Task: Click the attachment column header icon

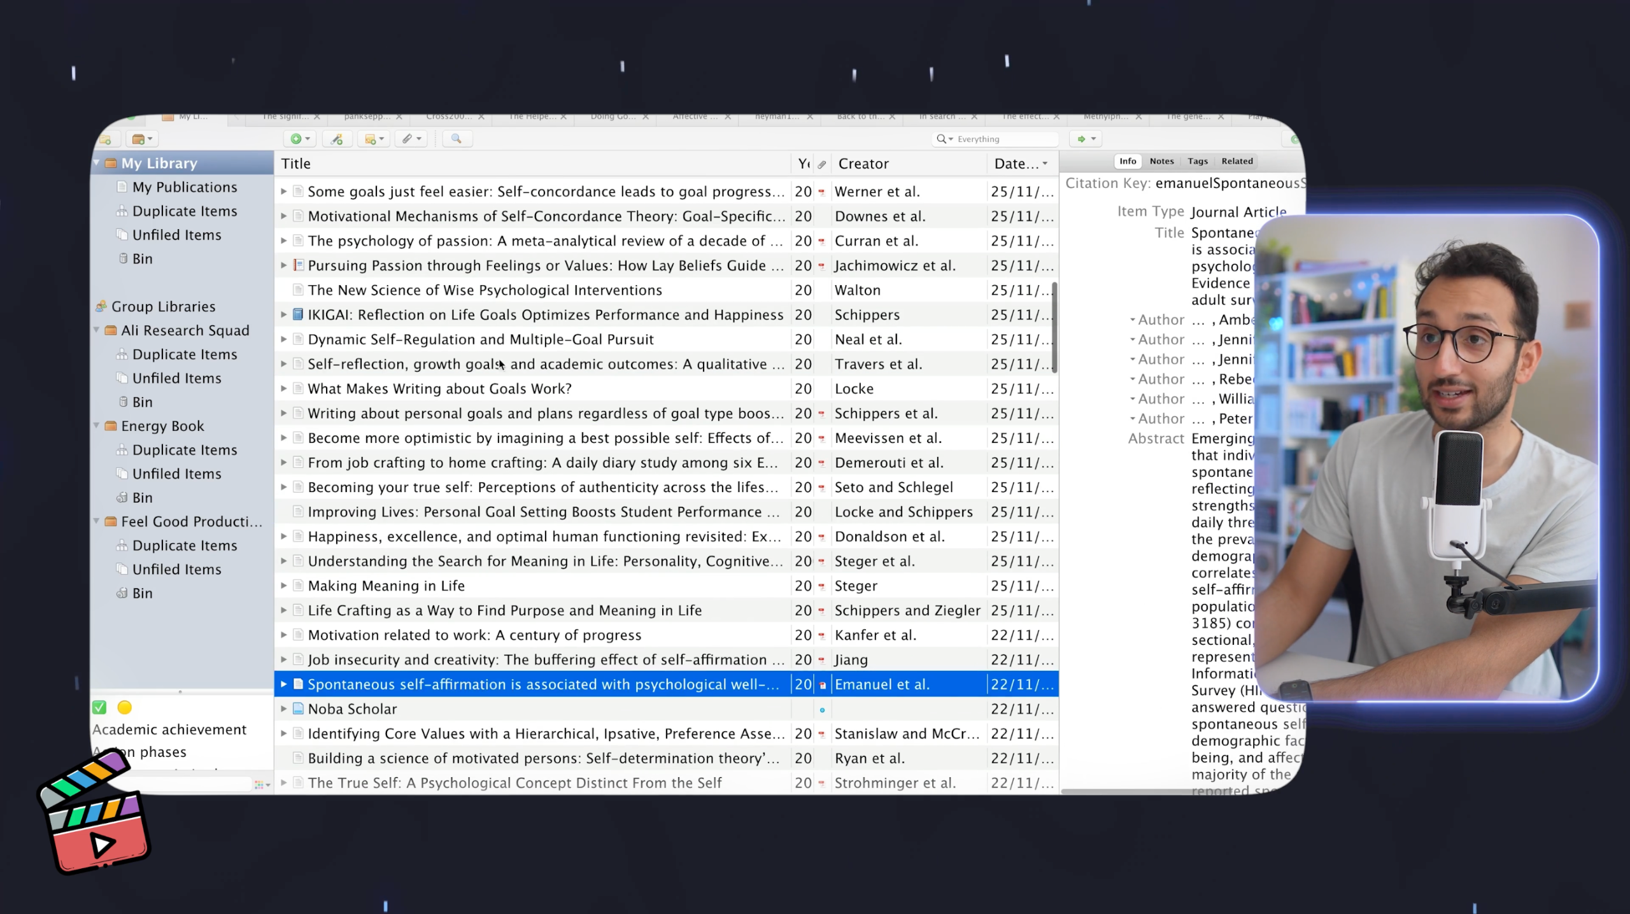Action: click(x=822, y=164)
